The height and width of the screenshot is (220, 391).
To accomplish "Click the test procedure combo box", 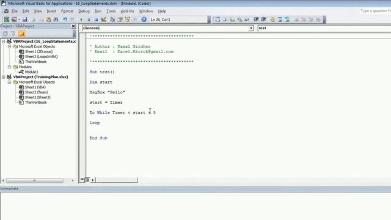I will click(324, 28).
